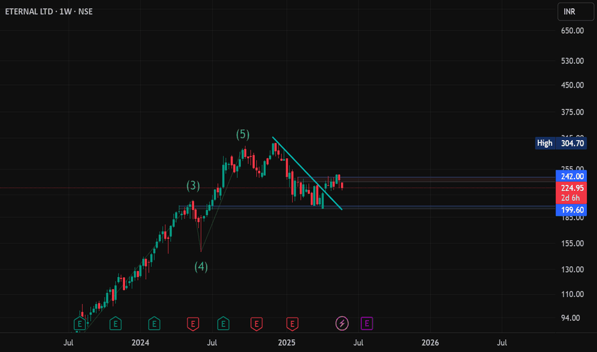This screenshot has width=597, height=352.
Task: Select the lower horizontal zone at 199.60
Action: coord(368,207)
